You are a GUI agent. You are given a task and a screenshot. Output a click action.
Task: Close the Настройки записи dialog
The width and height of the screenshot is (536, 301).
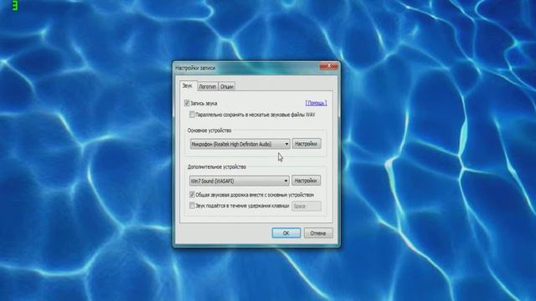[329, 66]
